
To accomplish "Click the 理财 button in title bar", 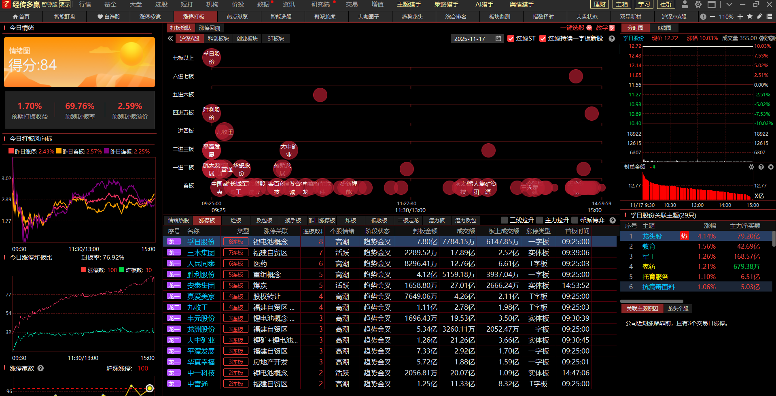I will [600, 4].
